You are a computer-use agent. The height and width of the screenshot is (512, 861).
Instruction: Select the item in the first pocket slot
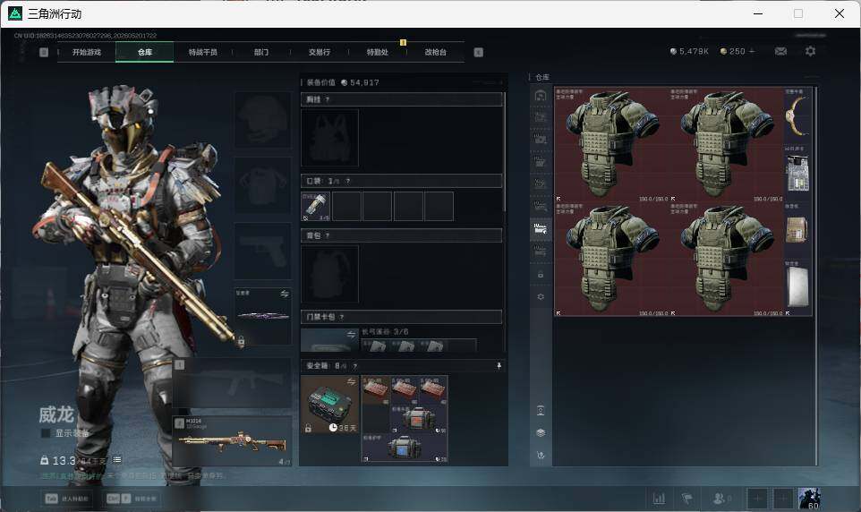click(x=316, y=206)
